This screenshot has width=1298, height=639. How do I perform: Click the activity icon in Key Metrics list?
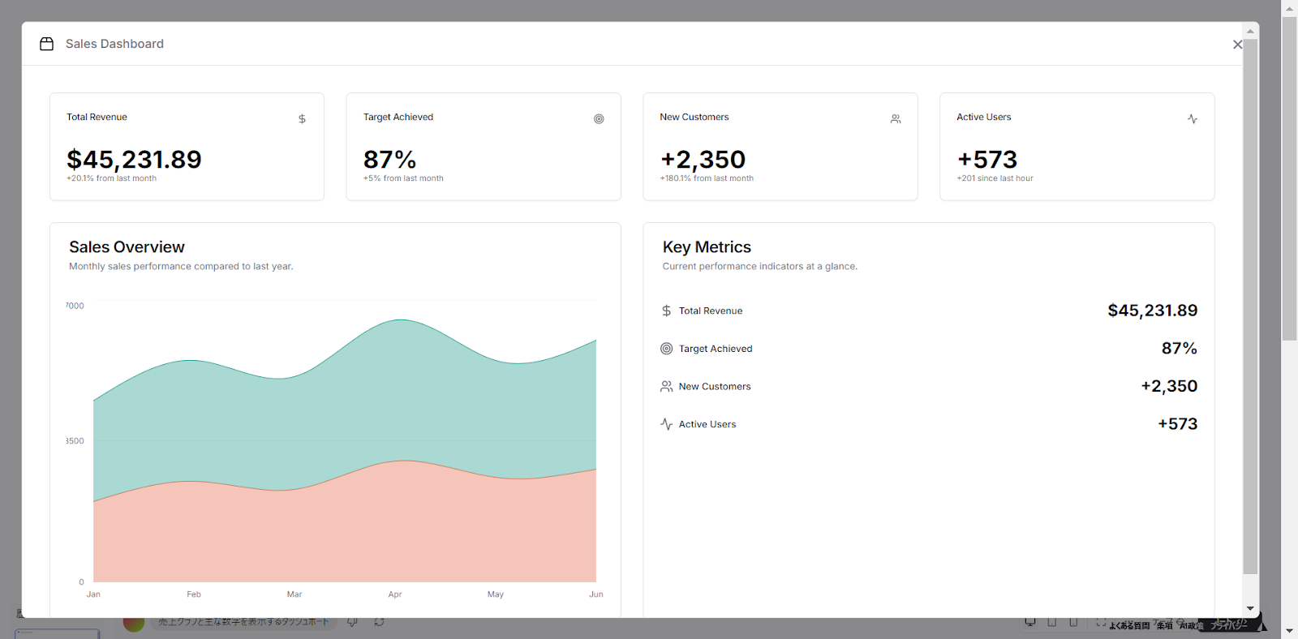click(x=666, y=424)
